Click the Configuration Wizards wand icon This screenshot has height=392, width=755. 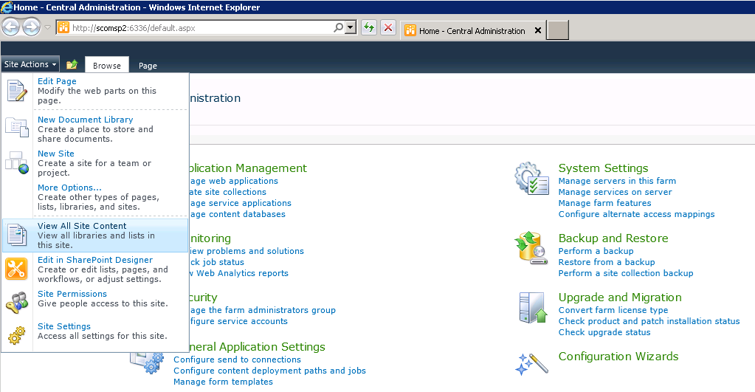click(x=531, y=364)
